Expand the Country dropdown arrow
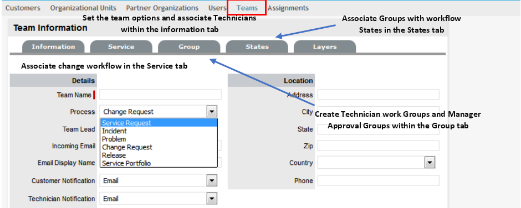The height and width of the screenshot is (208, 521). tap(430, 163)
